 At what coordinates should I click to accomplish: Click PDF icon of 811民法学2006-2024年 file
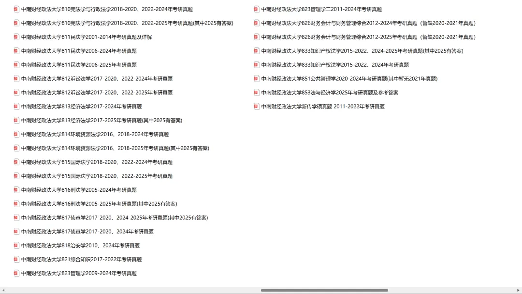tap(16, 51)
